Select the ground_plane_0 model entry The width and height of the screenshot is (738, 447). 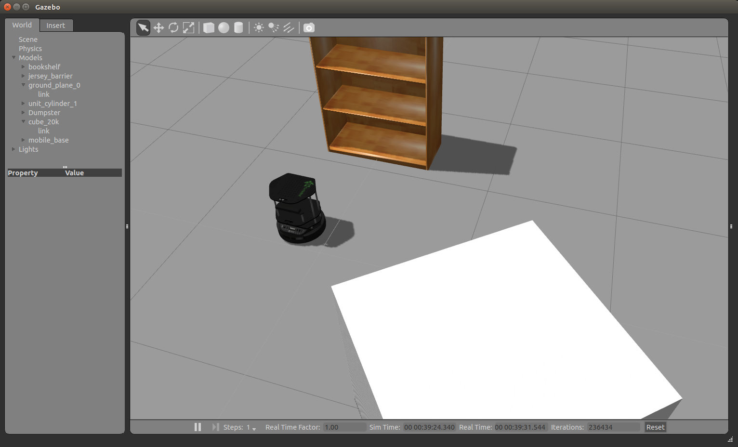(x=54, y=85)
